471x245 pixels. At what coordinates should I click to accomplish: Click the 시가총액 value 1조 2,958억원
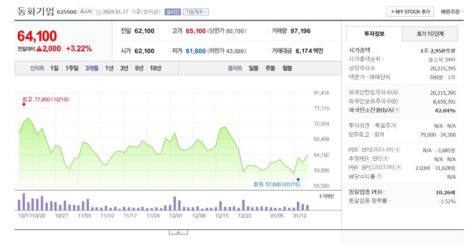tap(438, 51)
